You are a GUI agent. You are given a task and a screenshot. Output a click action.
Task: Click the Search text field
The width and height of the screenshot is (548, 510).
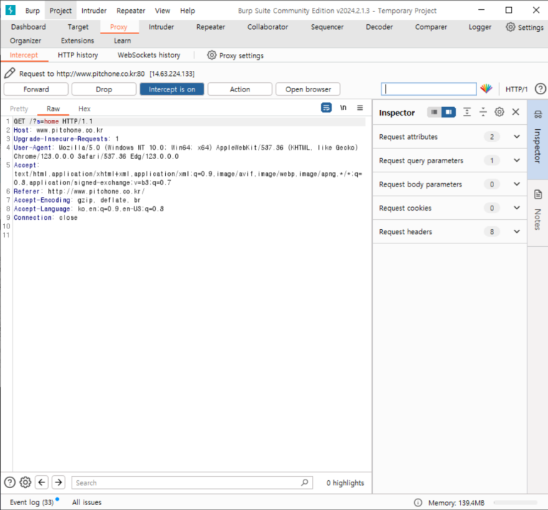click(192, 483)
